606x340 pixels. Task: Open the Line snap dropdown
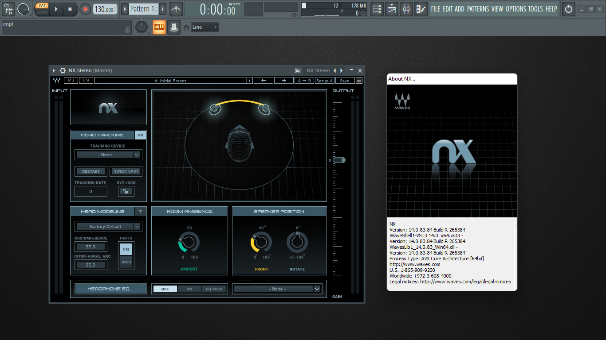205,27
